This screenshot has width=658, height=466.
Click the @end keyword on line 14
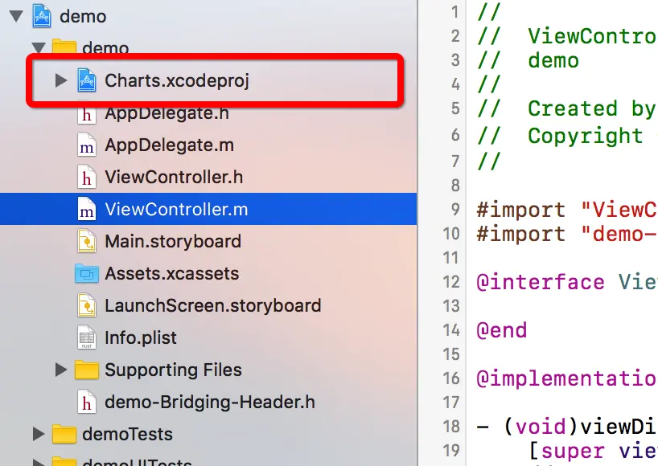[502, 330]
